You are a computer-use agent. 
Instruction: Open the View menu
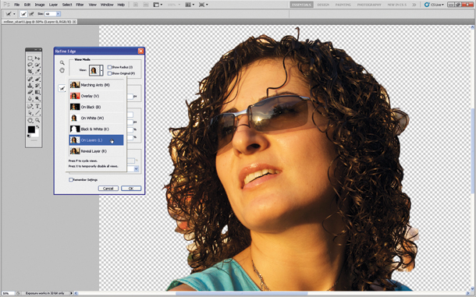pos(92,5)
